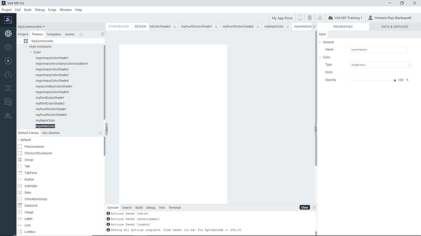Screen dimensions: 421x236
Task: Select the Calendar widget icon
Action: [20, 186]
